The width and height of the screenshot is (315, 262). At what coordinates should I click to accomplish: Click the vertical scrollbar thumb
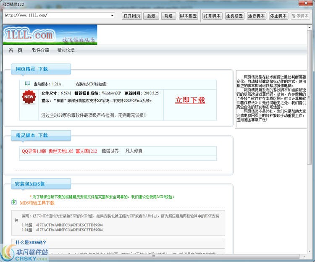click(x=310, y=97)
